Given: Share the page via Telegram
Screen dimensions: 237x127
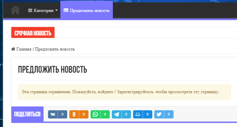Looking at the screenshot, I should point(117,114).
